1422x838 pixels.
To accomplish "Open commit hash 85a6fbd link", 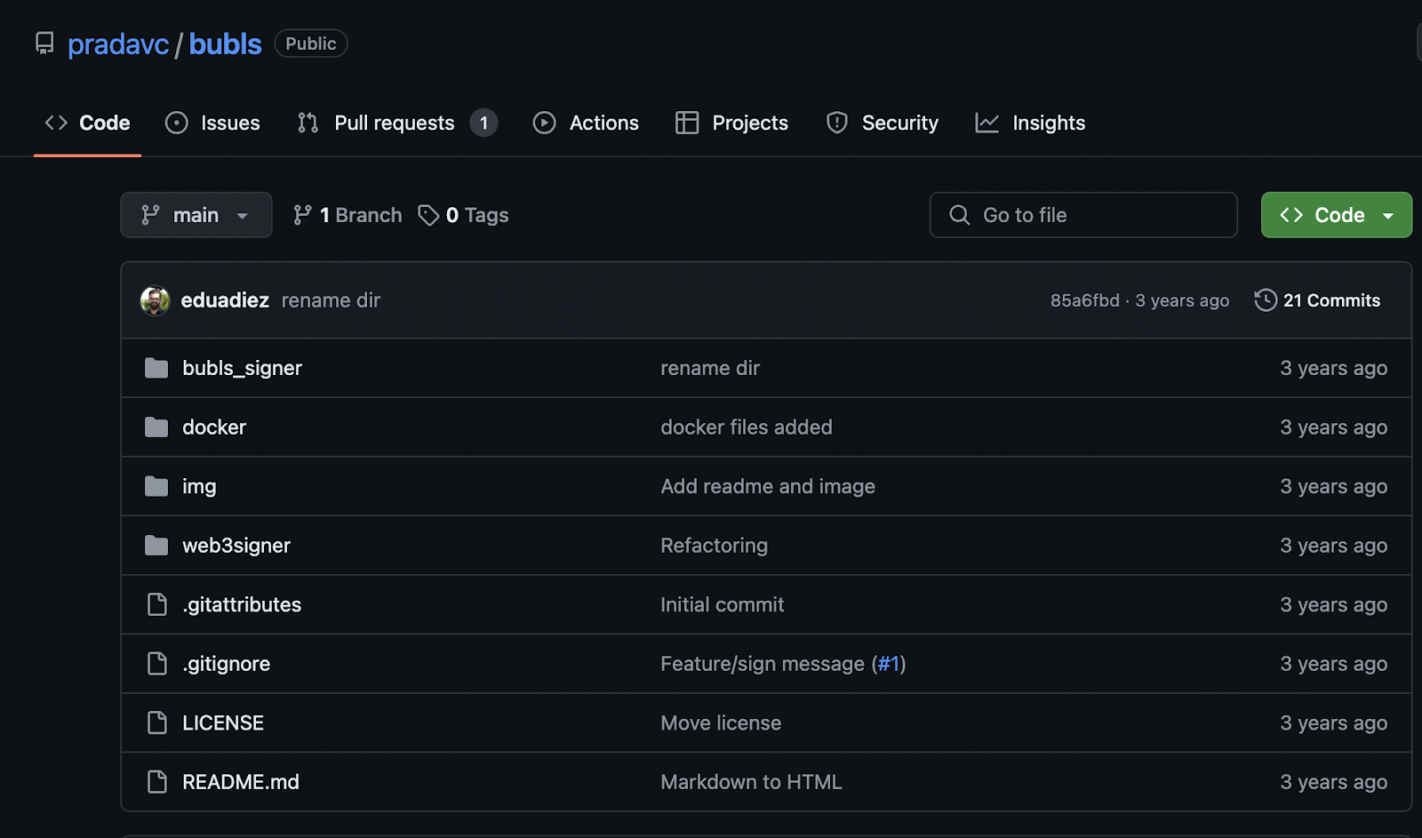I will (x=1084, y=300).
